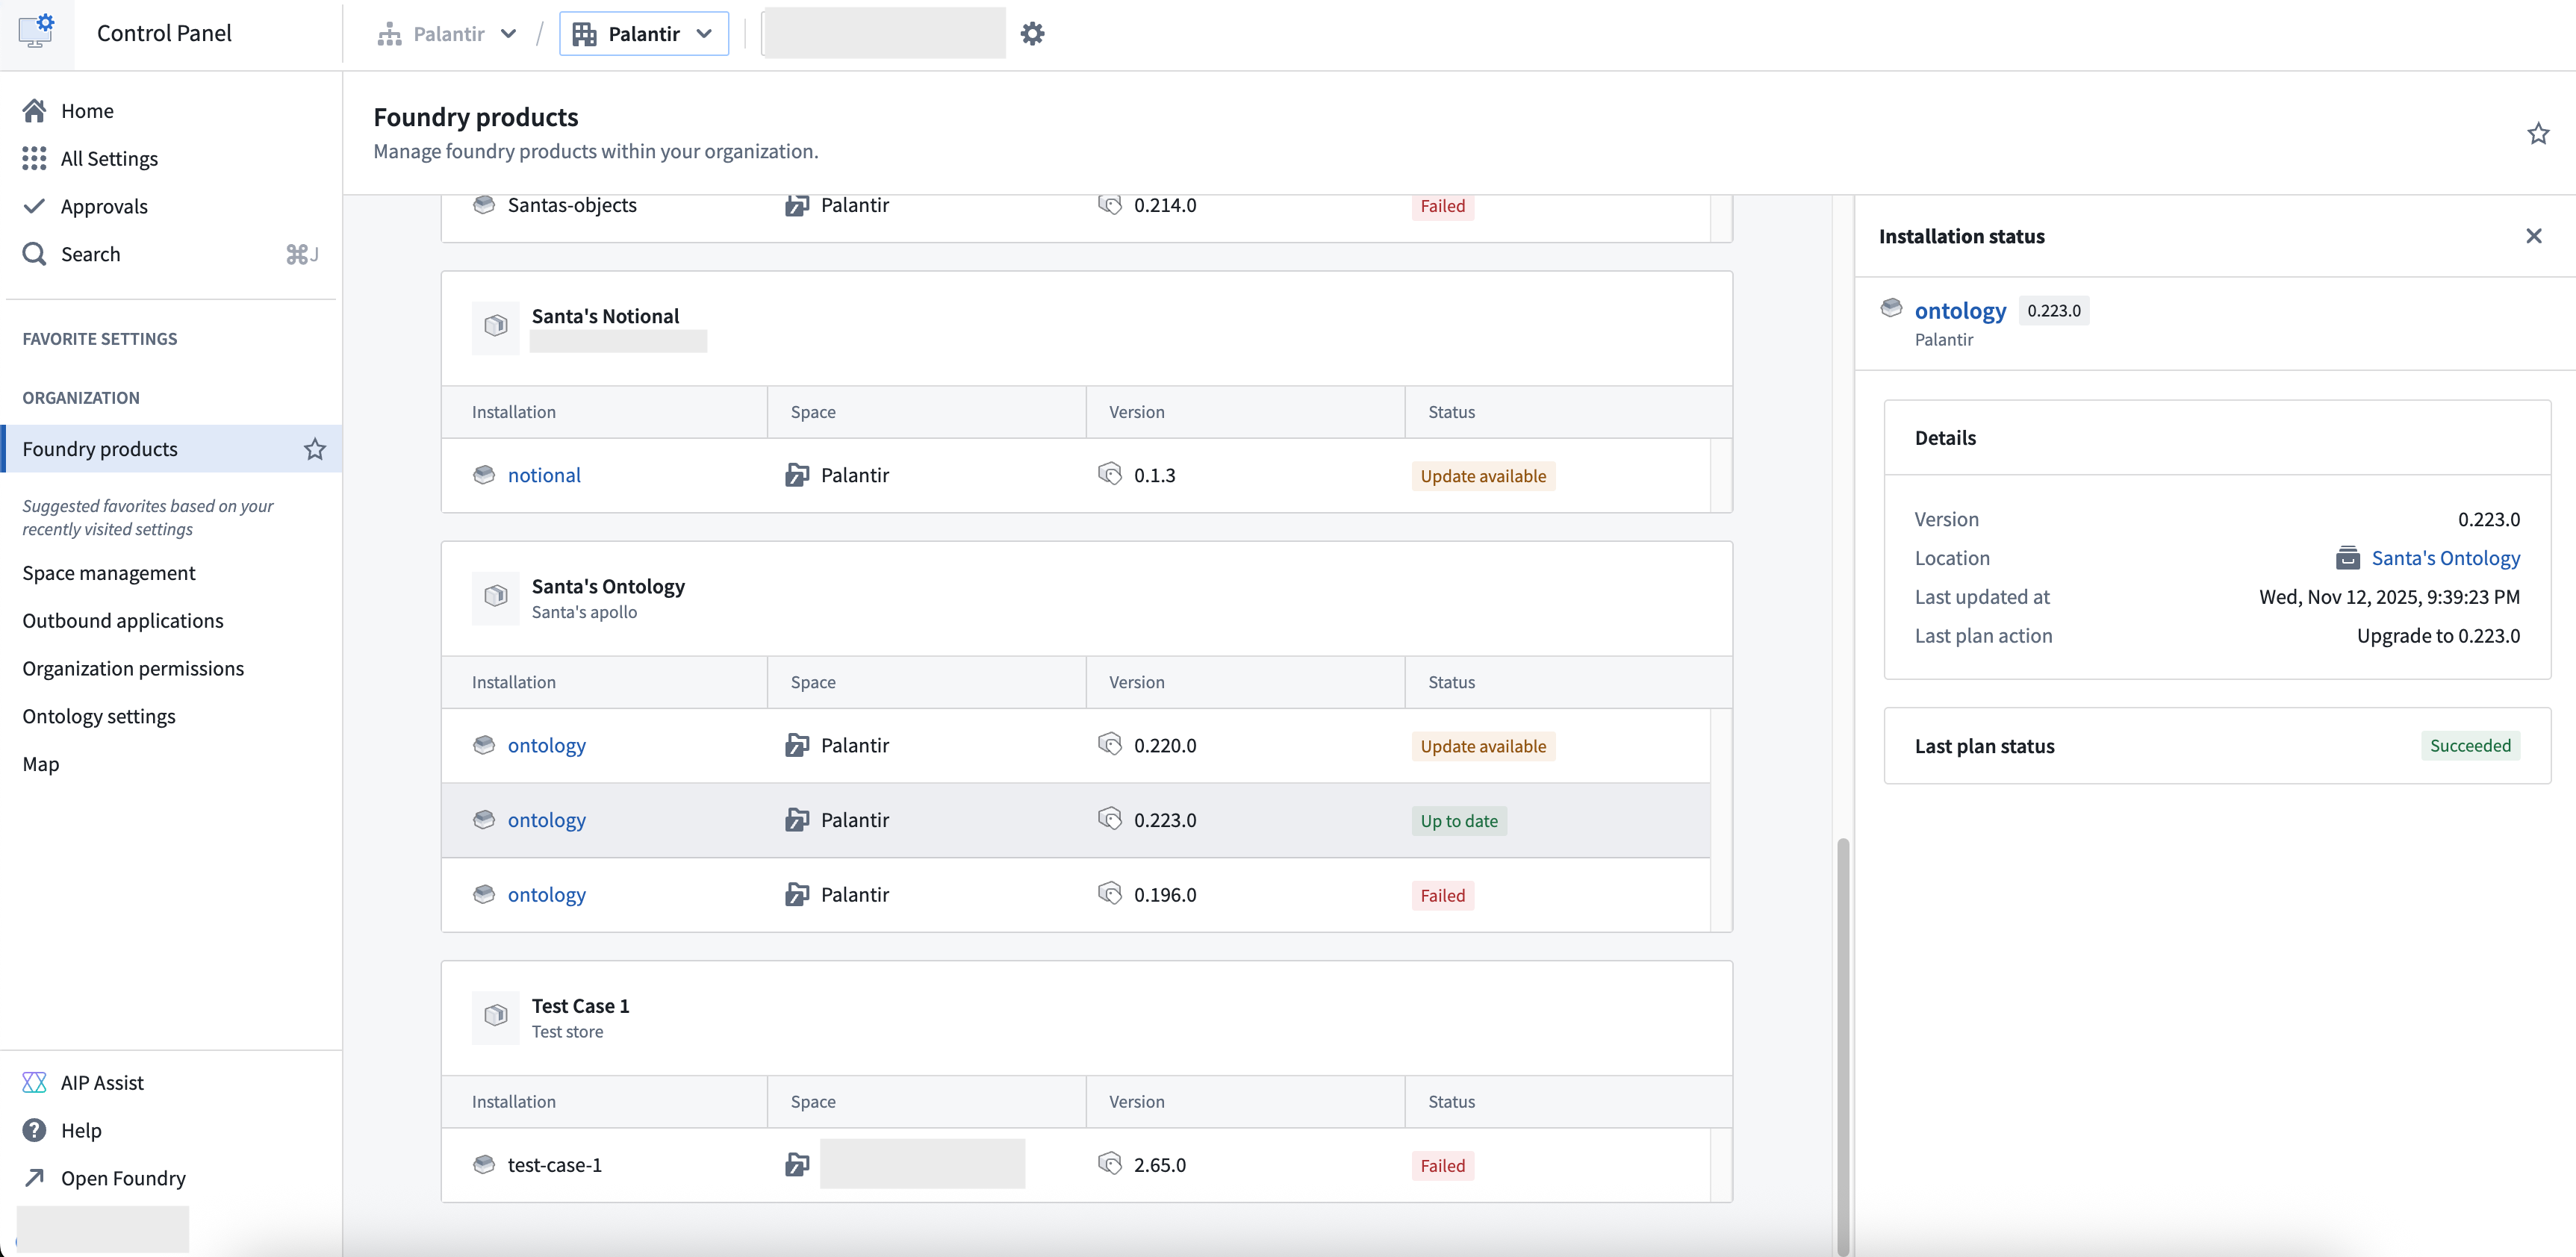Click the Search magnifier icon in sidebar
The image size is (2576, 1257).
point(33,253)
